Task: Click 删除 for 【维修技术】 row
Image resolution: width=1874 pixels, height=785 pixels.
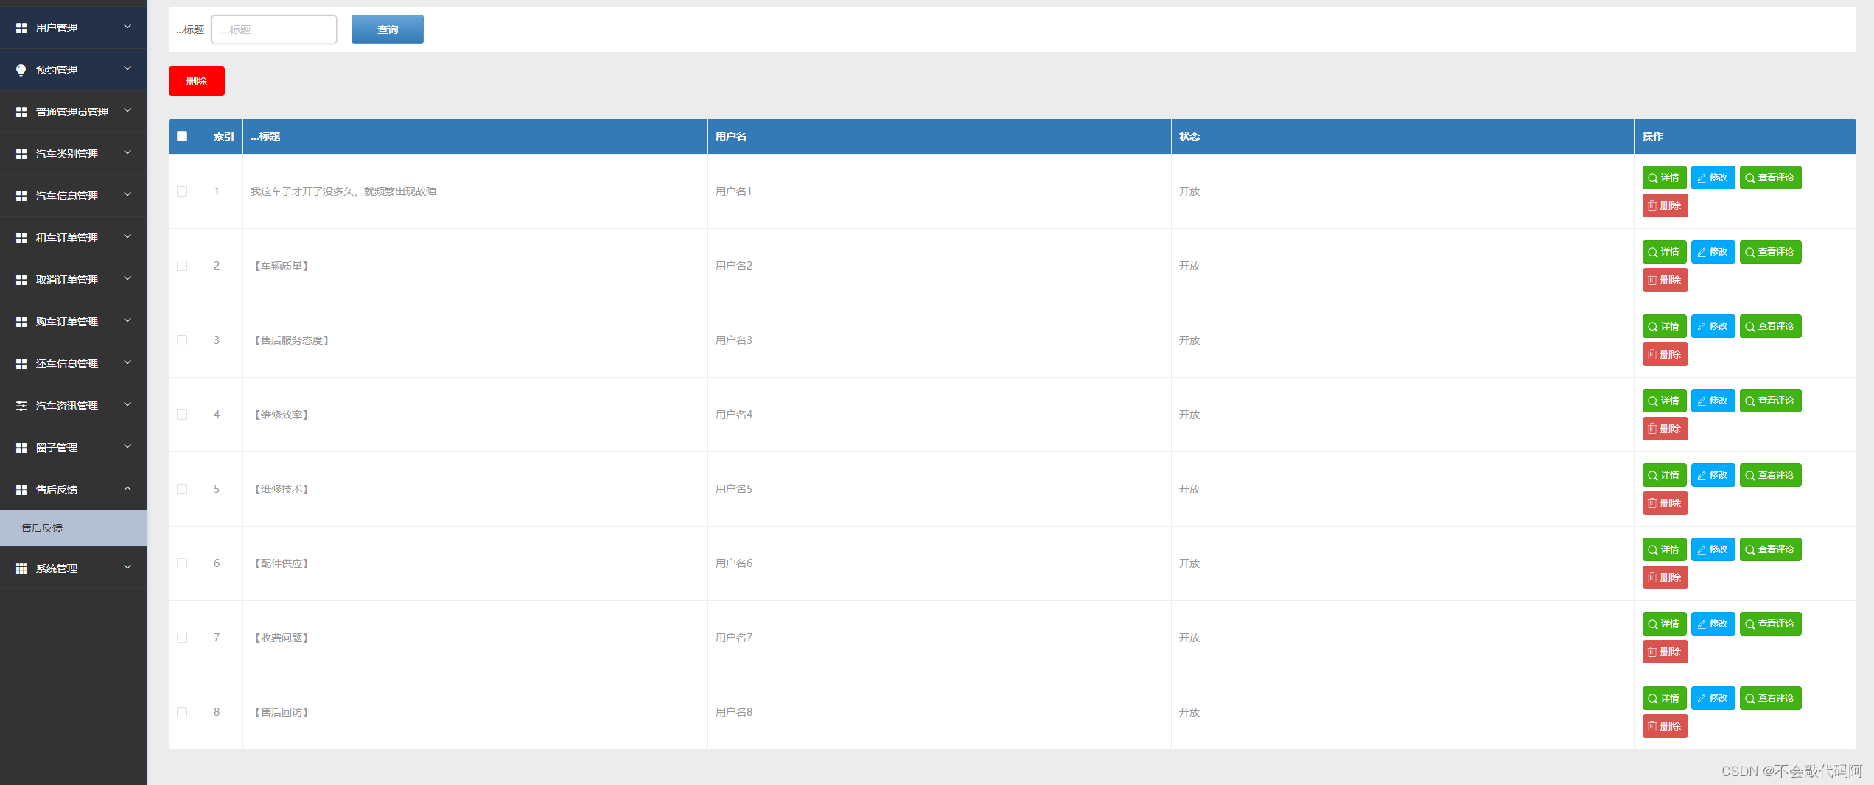Action: click(x=1665, y=503)
